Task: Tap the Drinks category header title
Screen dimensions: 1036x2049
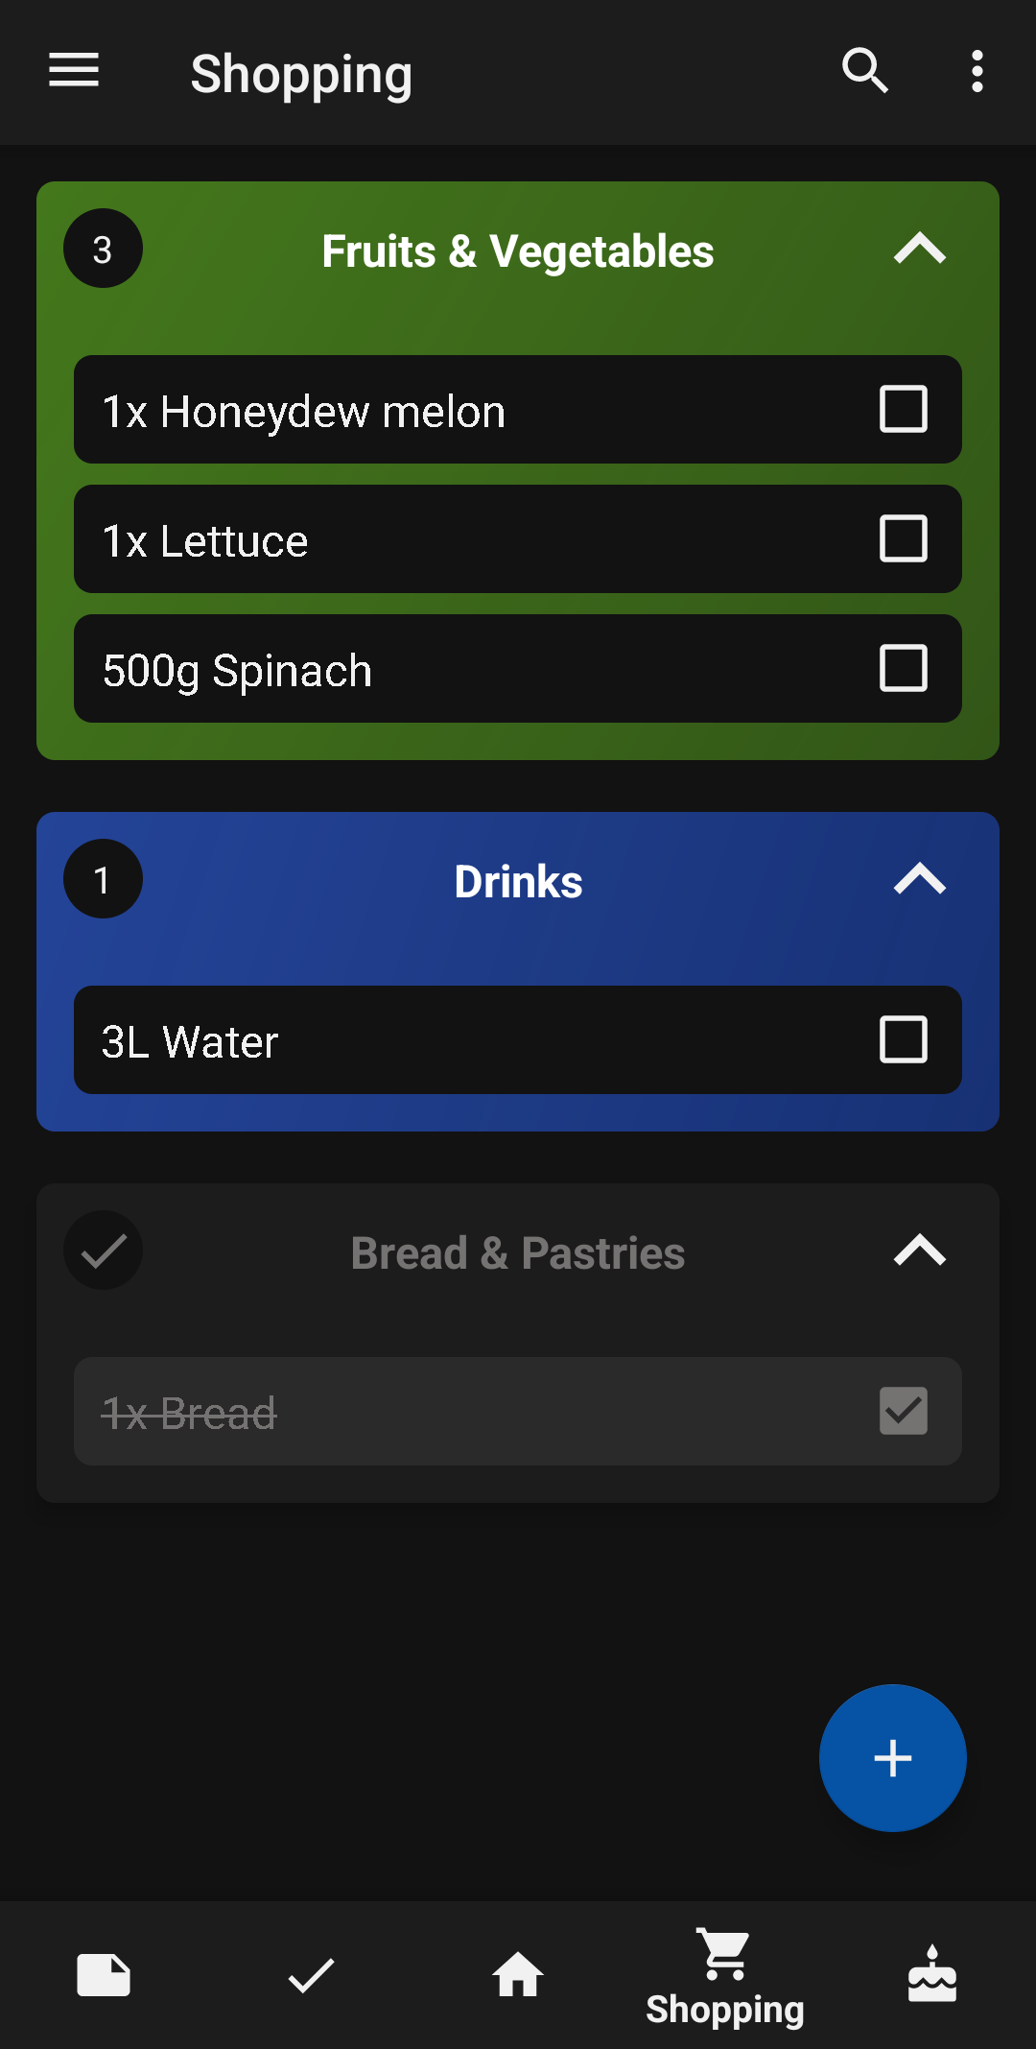Action: tap(518, 882)
